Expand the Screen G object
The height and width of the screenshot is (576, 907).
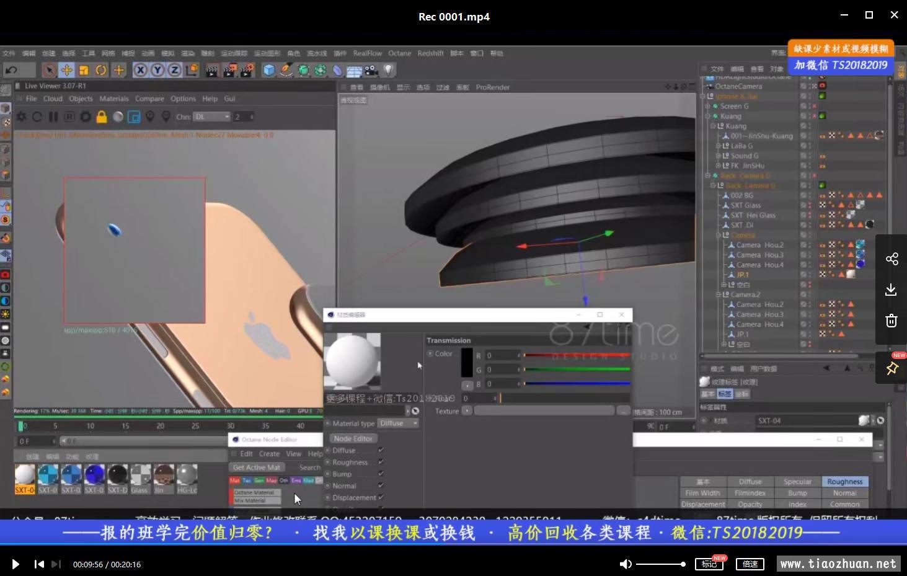coord(707,106)
